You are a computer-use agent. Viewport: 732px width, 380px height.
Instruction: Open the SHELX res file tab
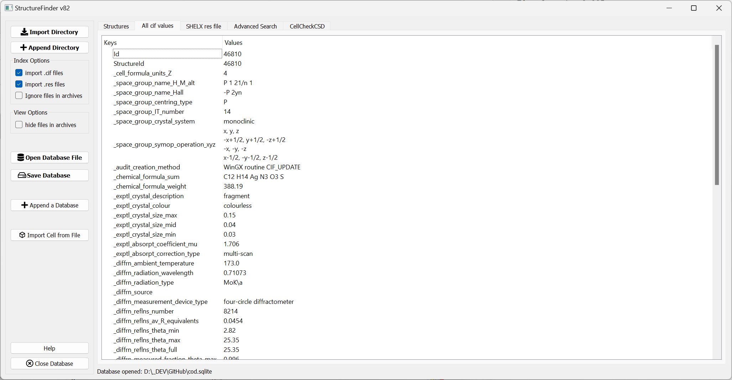pyautogui.click(x=203, y=26)
